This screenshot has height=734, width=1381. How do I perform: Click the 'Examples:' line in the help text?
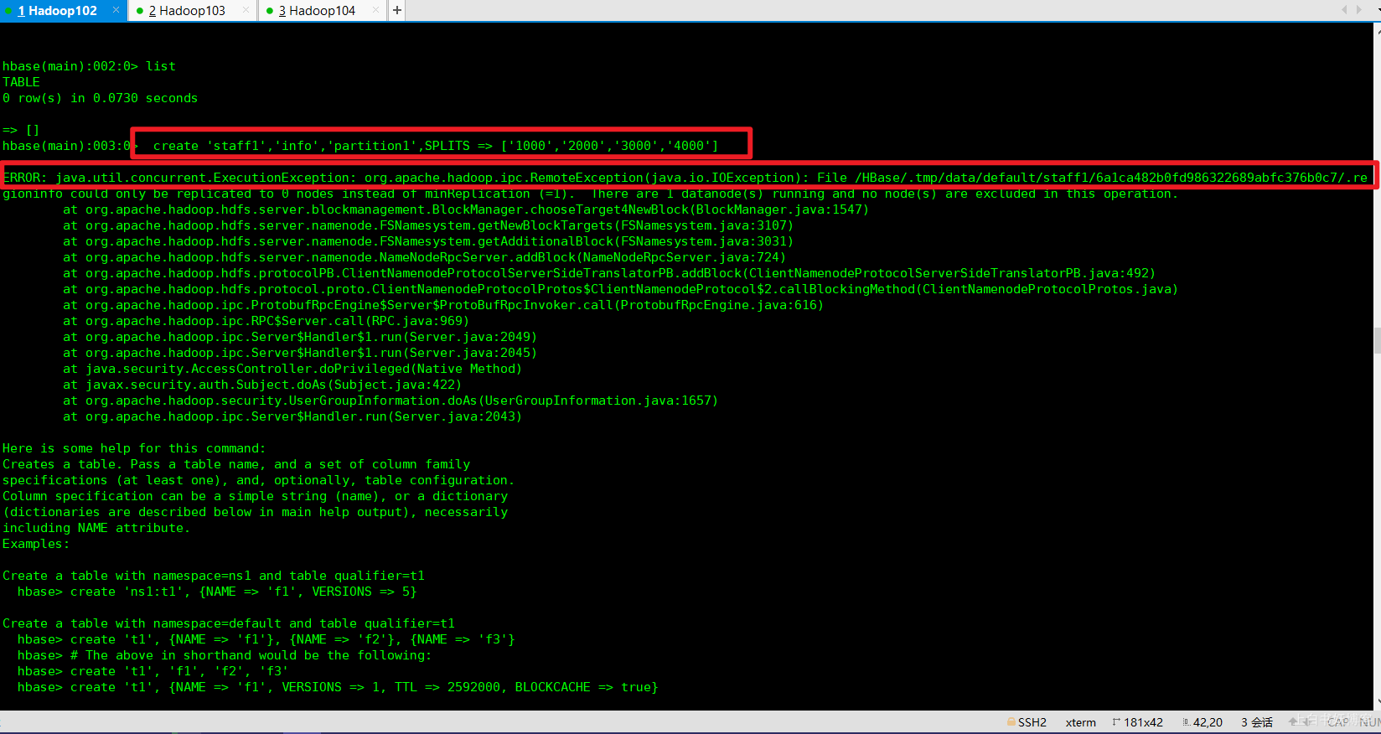point(36,544)
